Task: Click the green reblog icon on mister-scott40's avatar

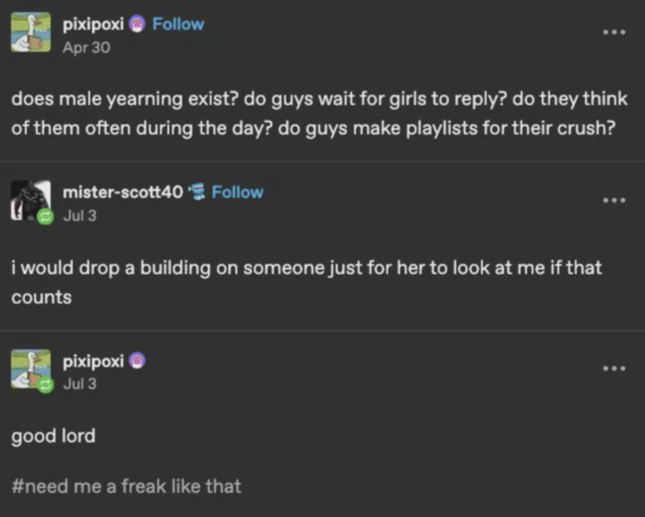Action: point(41,217)
